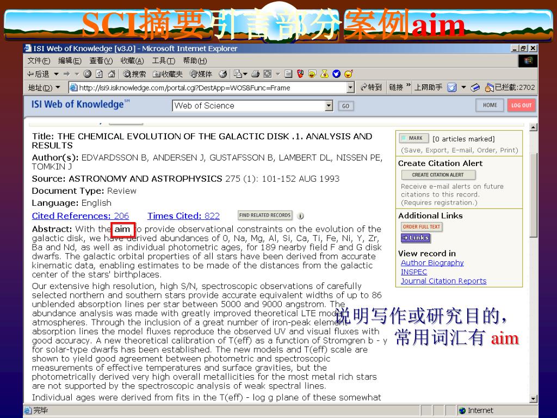
Task: Click the IE Refresh page icon
Action: [x=99, y=74]
